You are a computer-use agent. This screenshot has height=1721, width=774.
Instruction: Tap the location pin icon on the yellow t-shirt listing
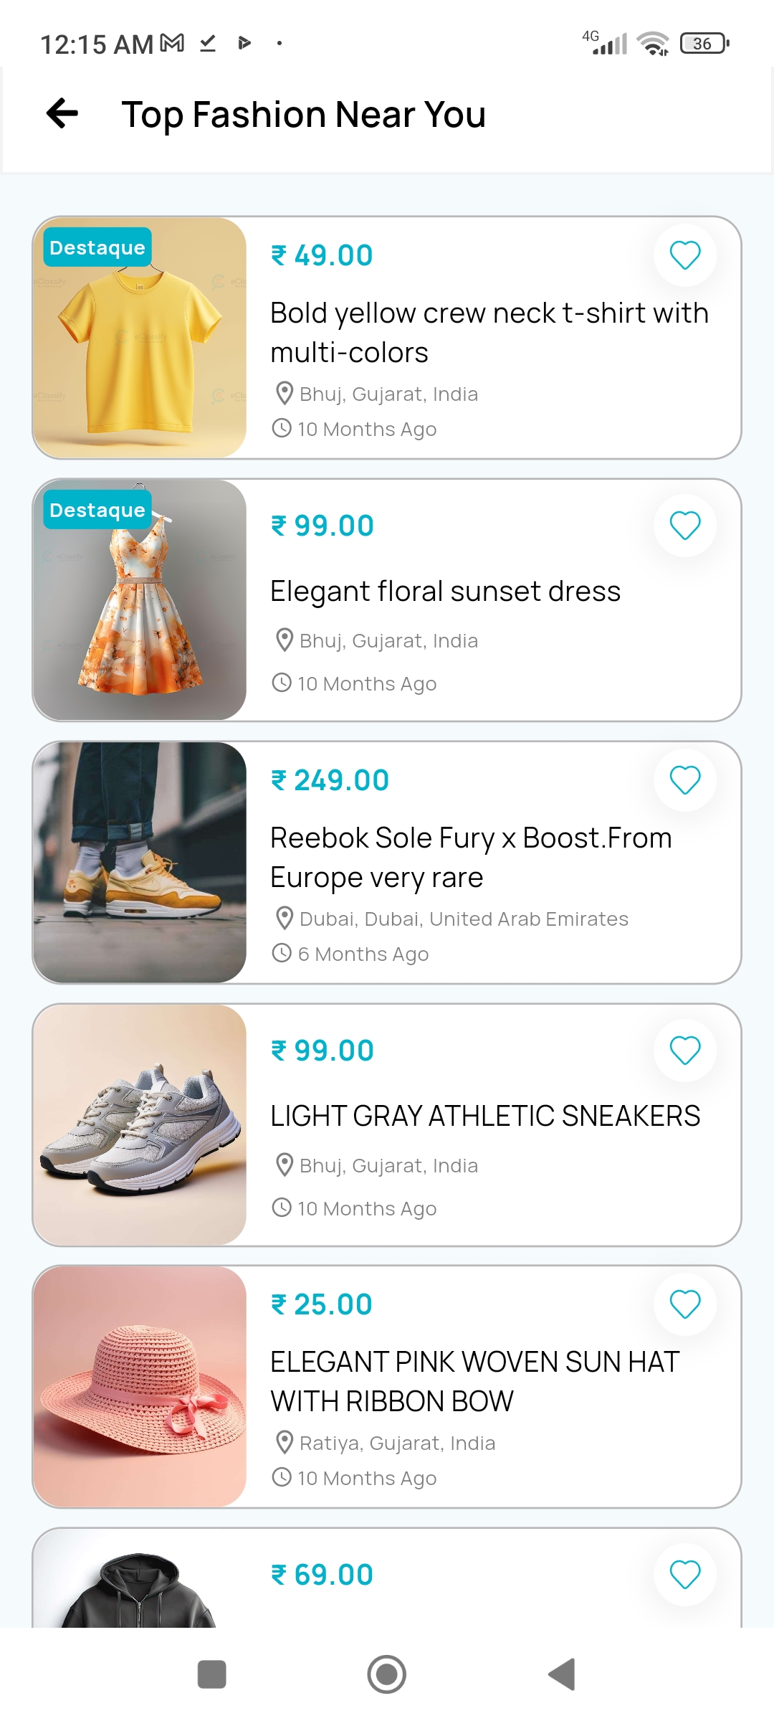point(284,393)
